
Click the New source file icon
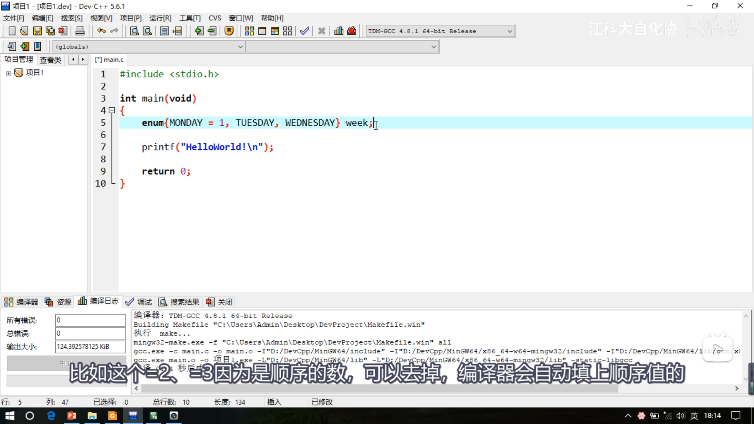pos(12,31)
